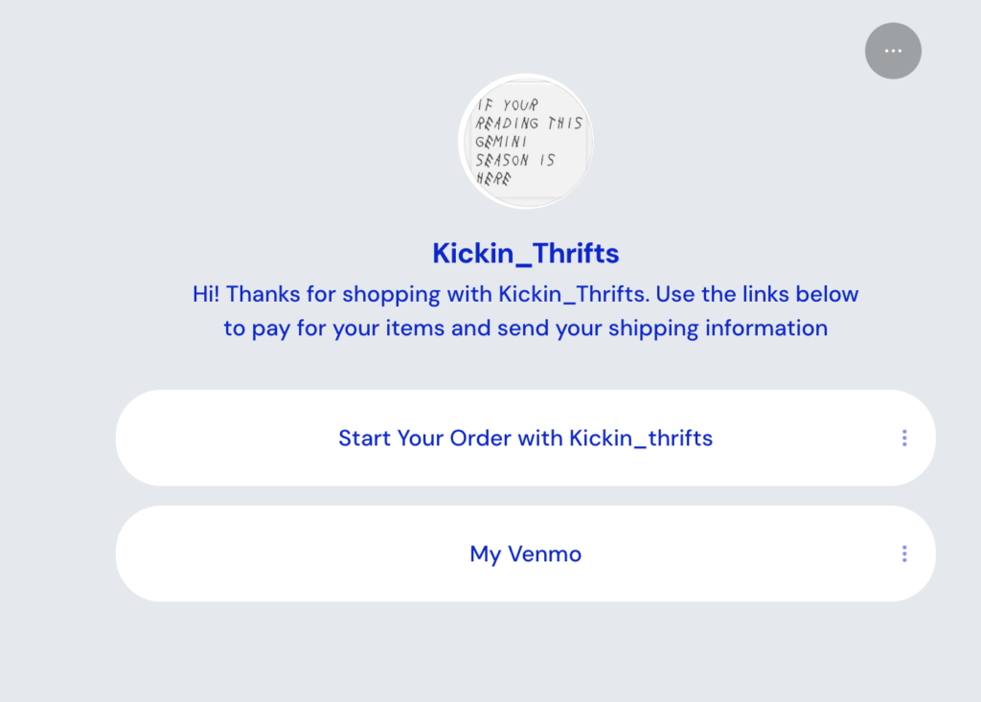Click the three blue dots right of Venmo text
Screen dimensions: 981x702
[904, 554]
